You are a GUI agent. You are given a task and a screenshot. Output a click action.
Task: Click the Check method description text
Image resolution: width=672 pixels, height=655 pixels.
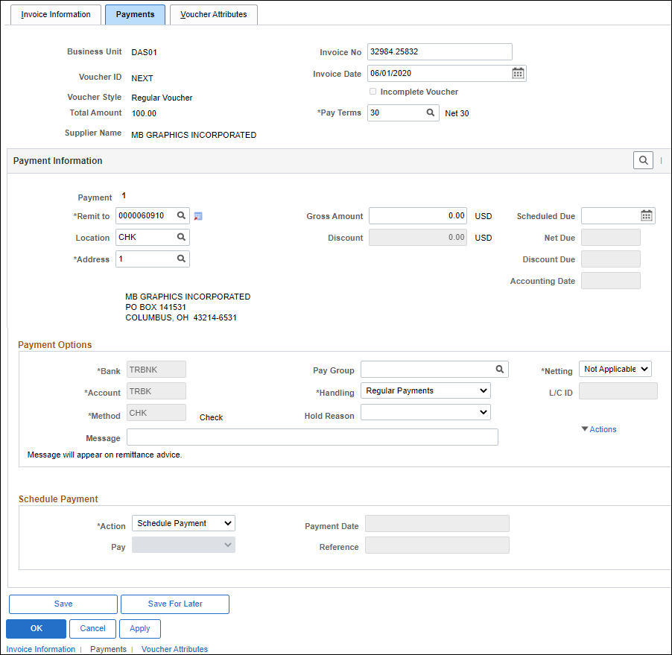point(211,417)
